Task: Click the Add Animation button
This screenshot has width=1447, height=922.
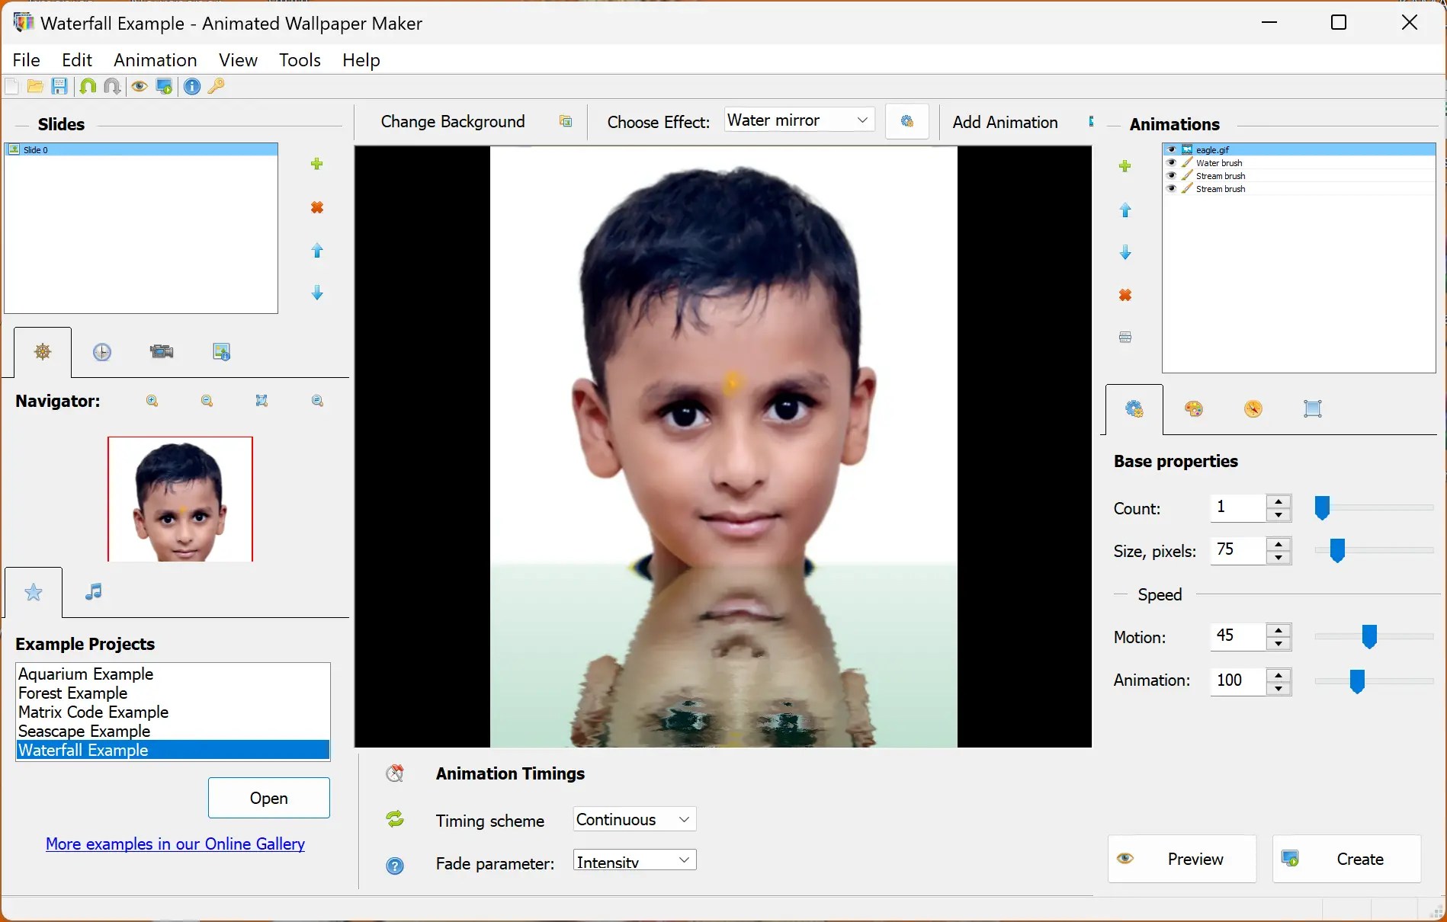Action: pyautogui.click(x=1005, y=122)
